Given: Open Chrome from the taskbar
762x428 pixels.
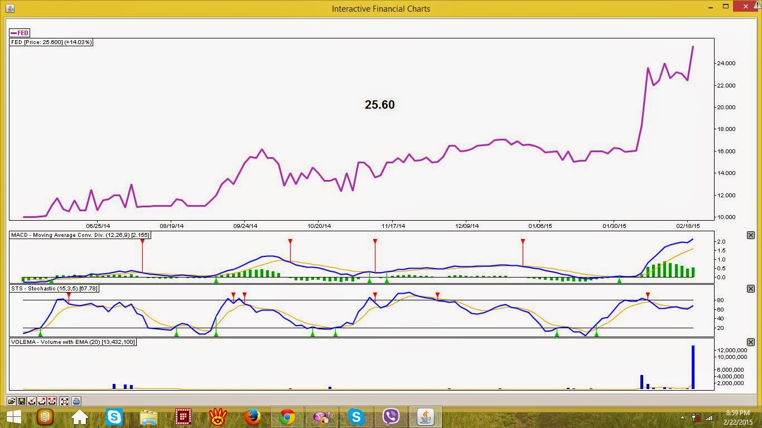Looking at the screenshot, I should coord(287,416).
